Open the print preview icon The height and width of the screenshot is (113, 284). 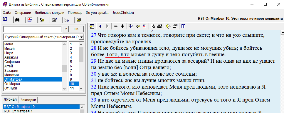[x=153, y=26]
